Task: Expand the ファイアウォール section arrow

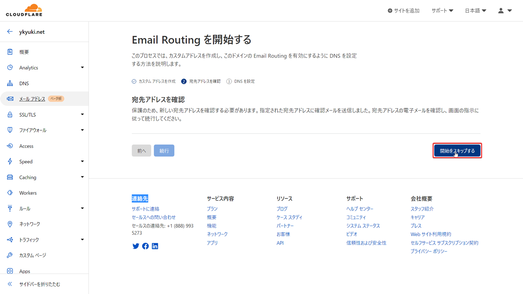Action: [82, 130]
